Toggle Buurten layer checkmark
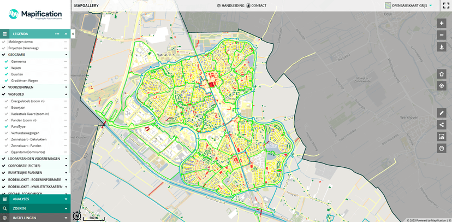 [x=7, y=74]
